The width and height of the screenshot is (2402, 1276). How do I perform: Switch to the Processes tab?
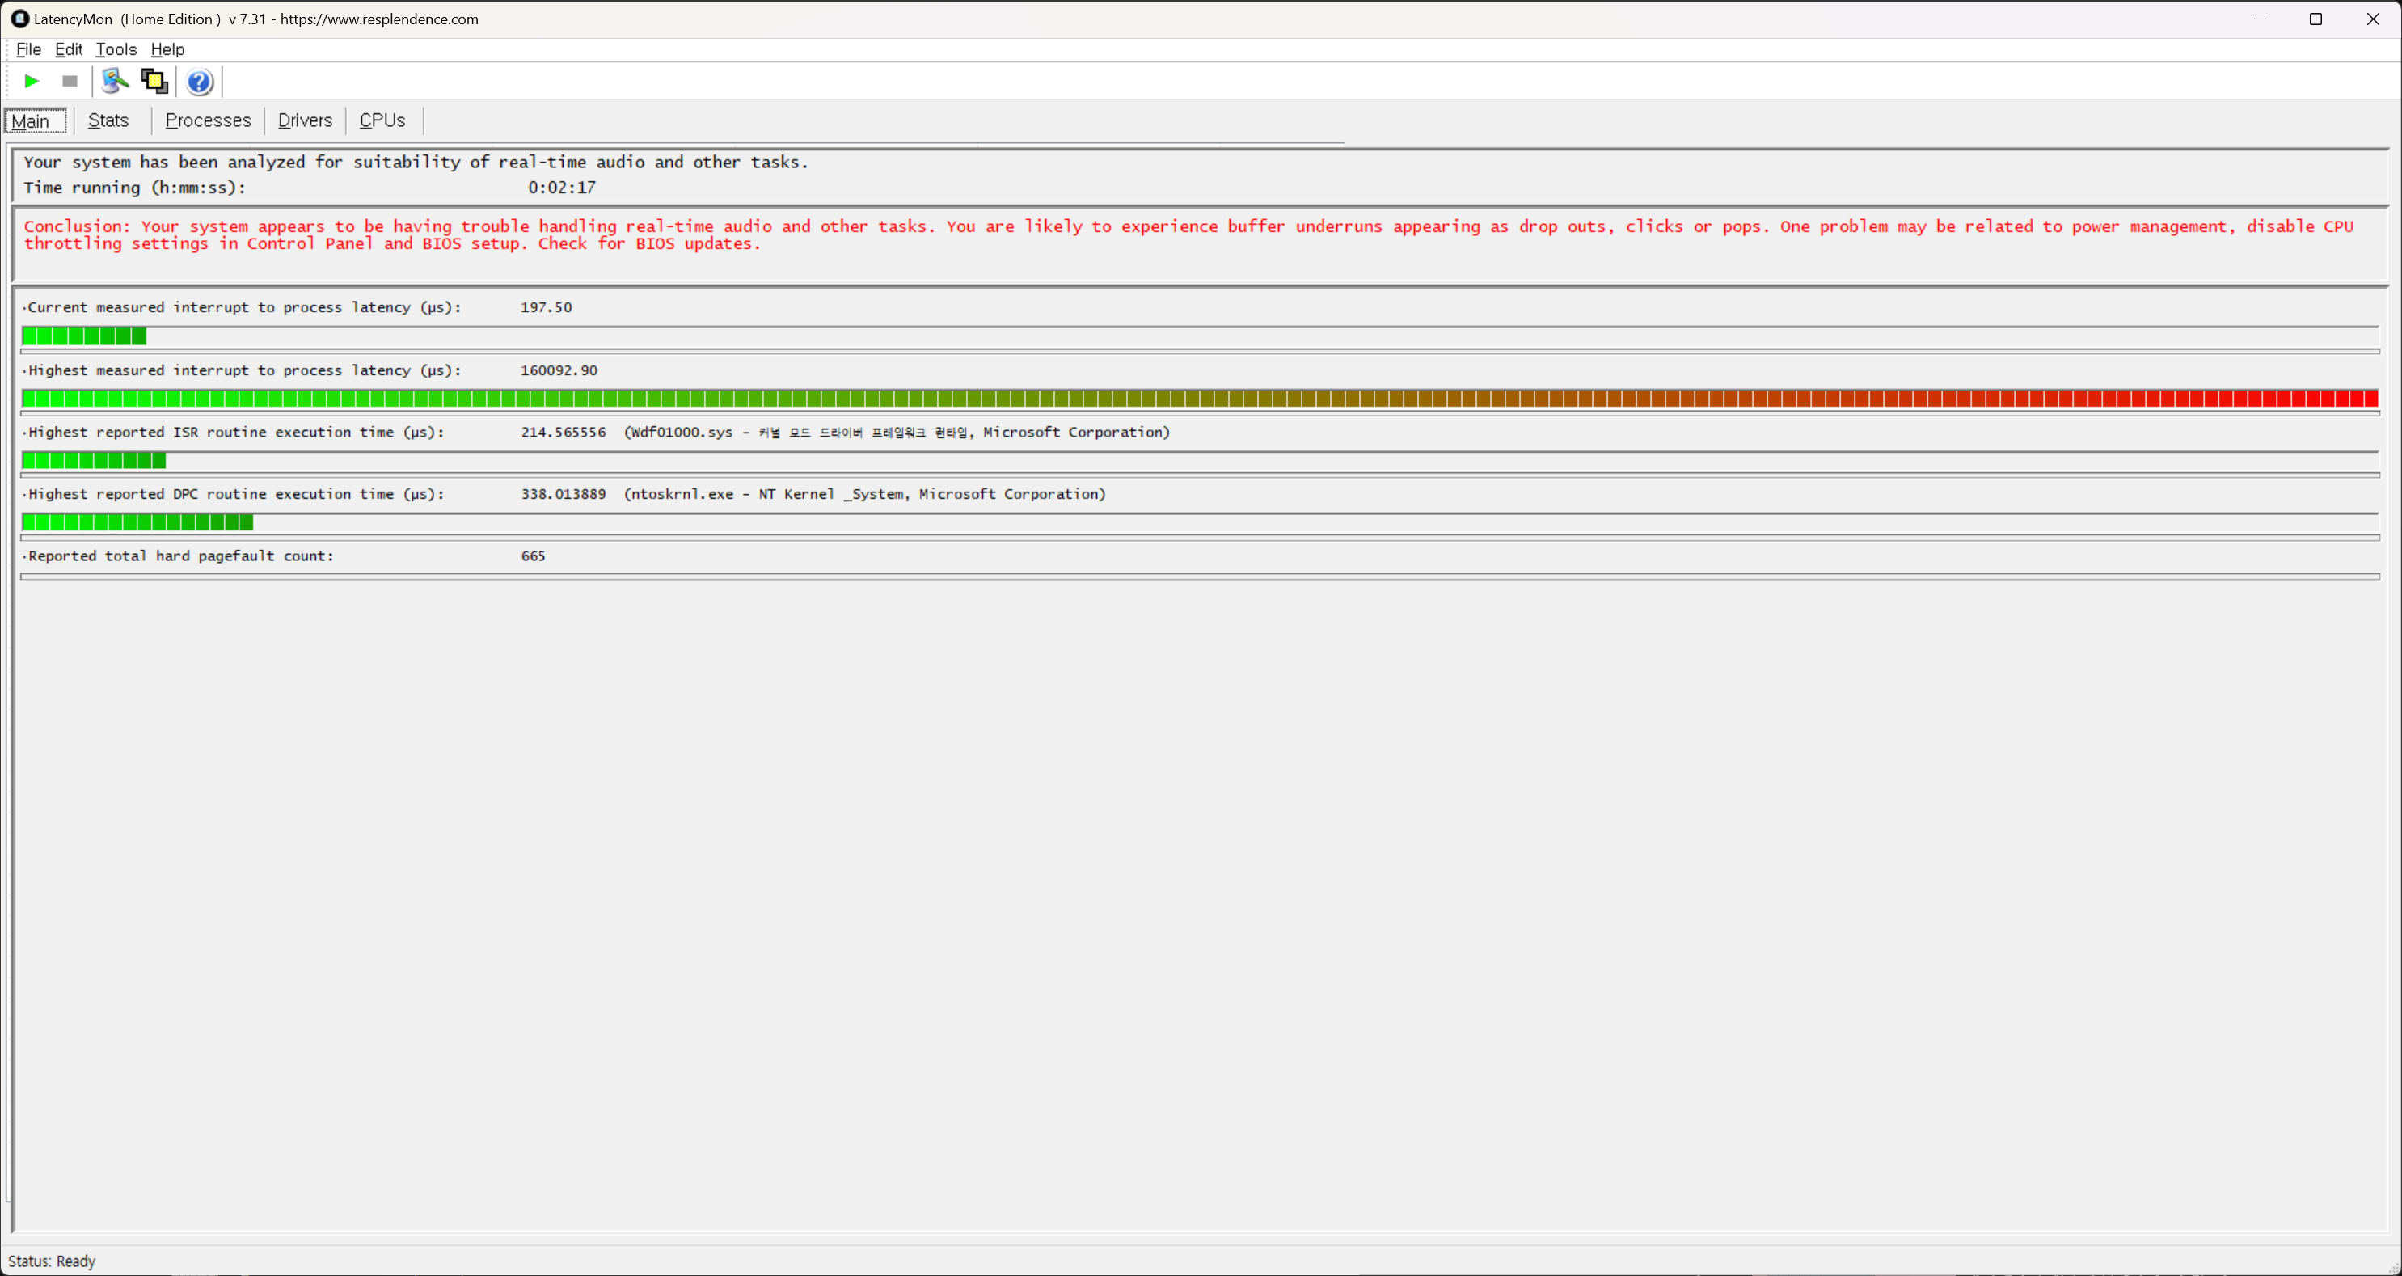pyautogui.click(x=208, y=120)
